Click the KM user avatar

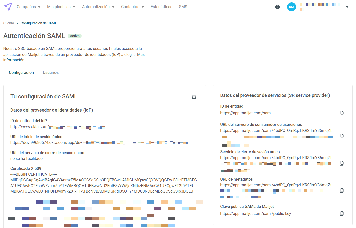[x=291, y=7]
